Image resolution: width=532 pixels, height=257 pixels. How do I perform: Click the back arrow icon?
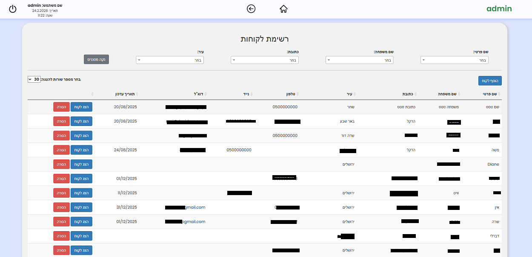[251, 9]
